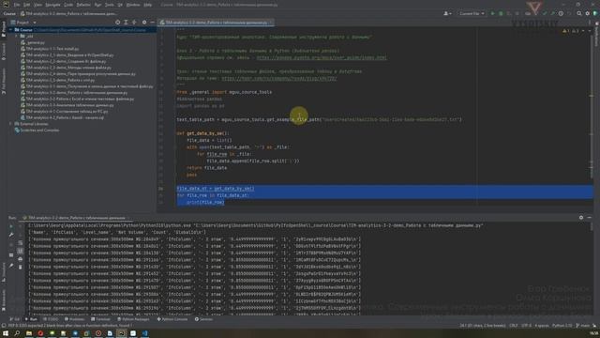This screenshot has height=338, width=600.
Task: Click Select Opened File locate icon
Action: (x=117, y=23)
